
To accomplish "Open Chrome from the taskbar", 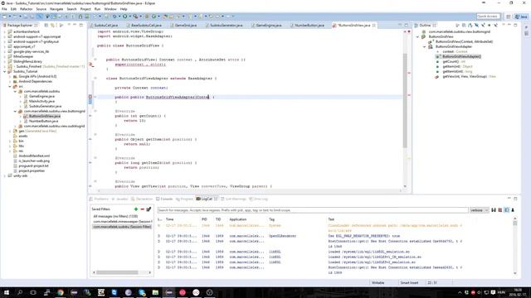I will pyautogui.click(x=61, y=292).
